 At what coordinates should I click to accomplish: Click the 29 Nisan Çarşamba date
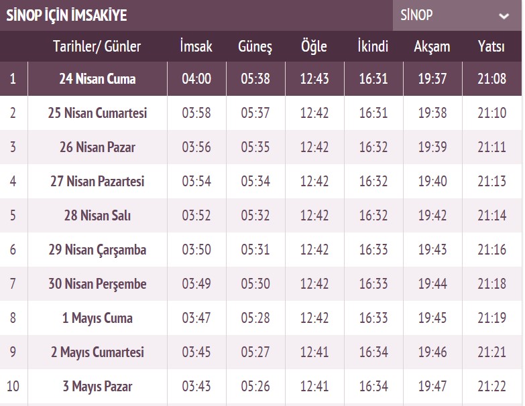pyautogui.click(x=97, y=250)
